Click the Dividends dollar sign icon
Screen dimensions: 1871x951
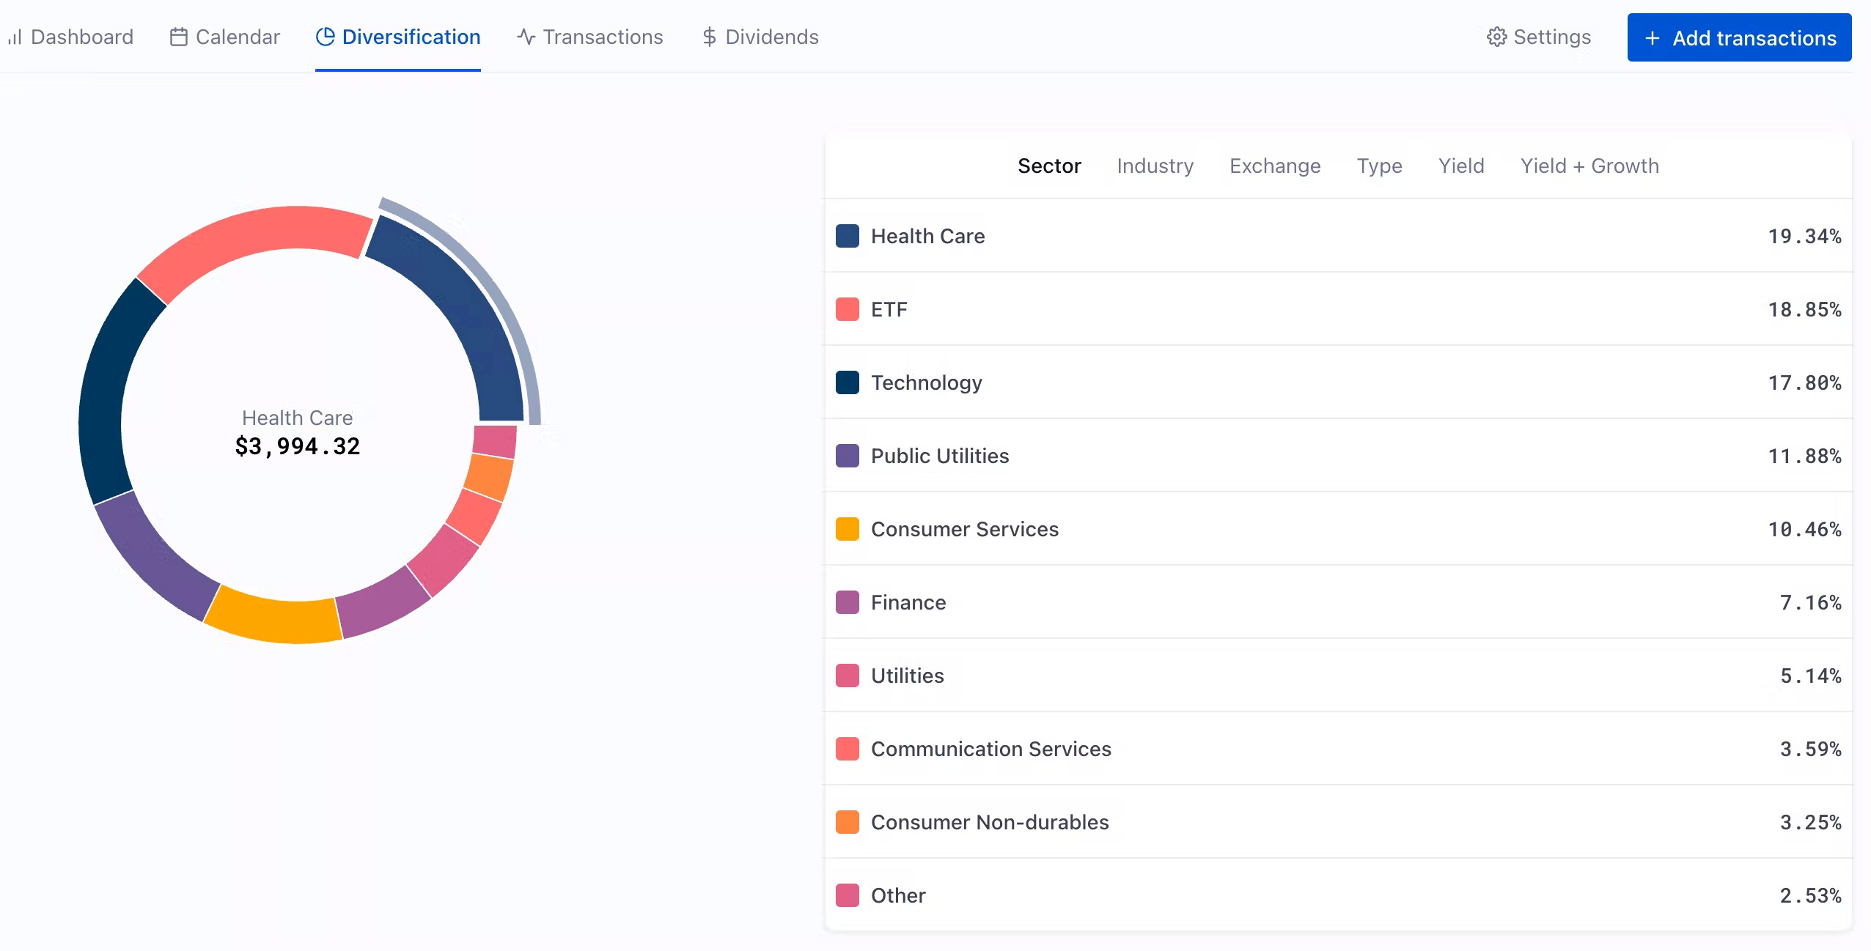click(709, 37)
